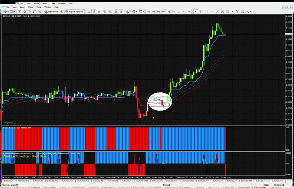
Task: Expand the Indicators dropdown arrow
Action: [130, 12]
